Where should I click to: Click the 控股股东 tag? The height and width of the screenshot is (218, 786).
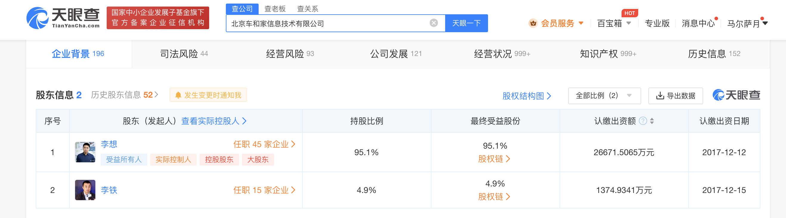click(x=219, y=159)
